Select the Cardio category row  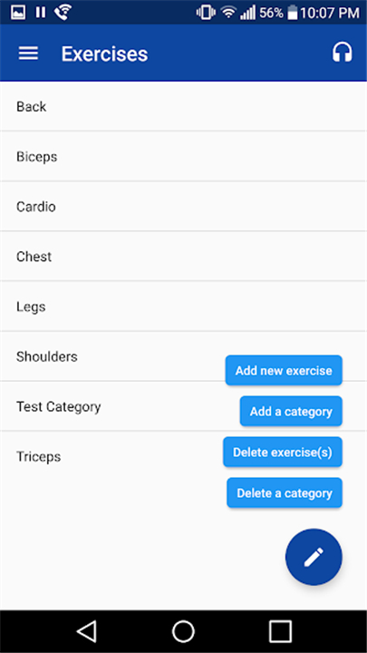183,207
